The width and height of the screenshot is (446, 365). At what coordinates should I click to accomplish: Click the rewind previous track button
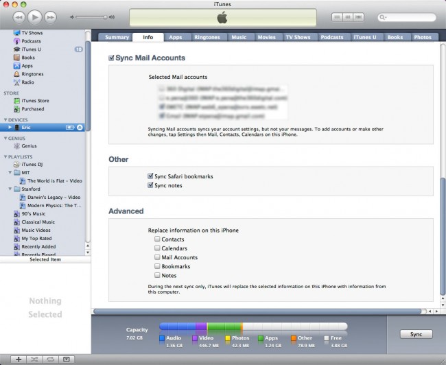19,17
